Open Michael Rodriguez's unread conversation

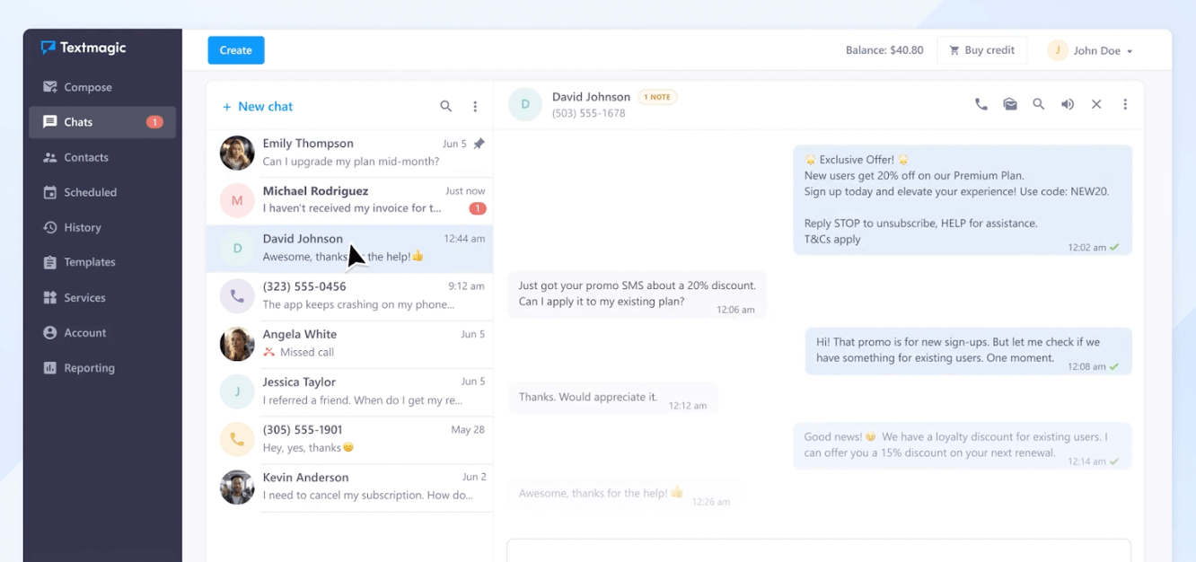tap(350, 199)
